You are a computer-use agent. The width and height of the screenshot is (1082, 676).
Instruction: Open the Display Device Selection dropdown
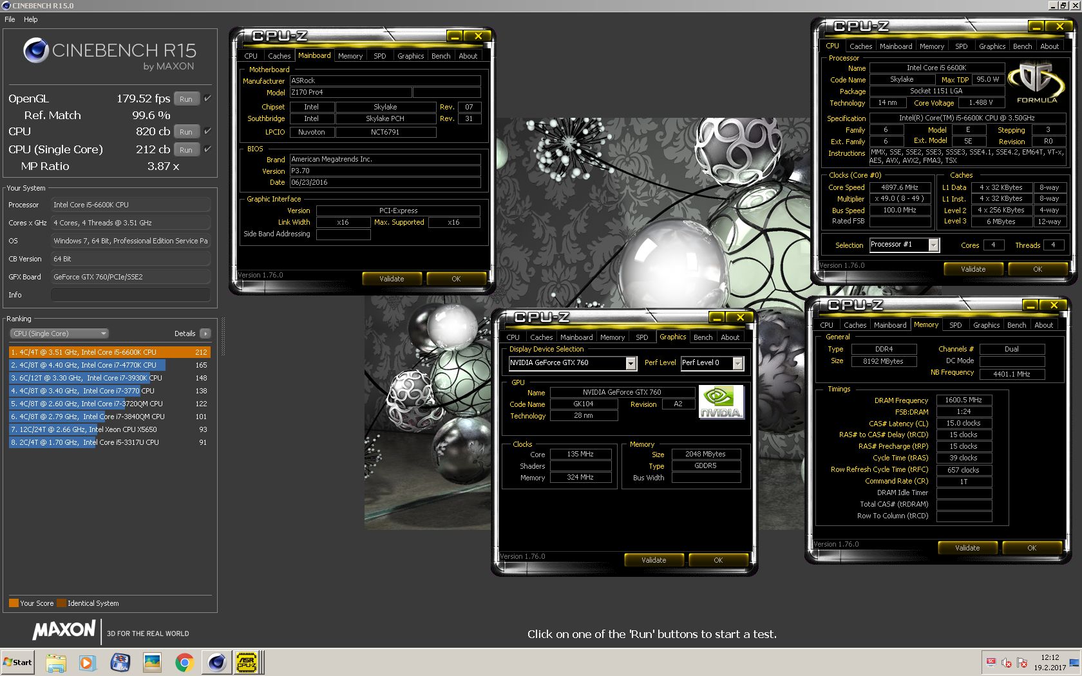pos(631,363)
